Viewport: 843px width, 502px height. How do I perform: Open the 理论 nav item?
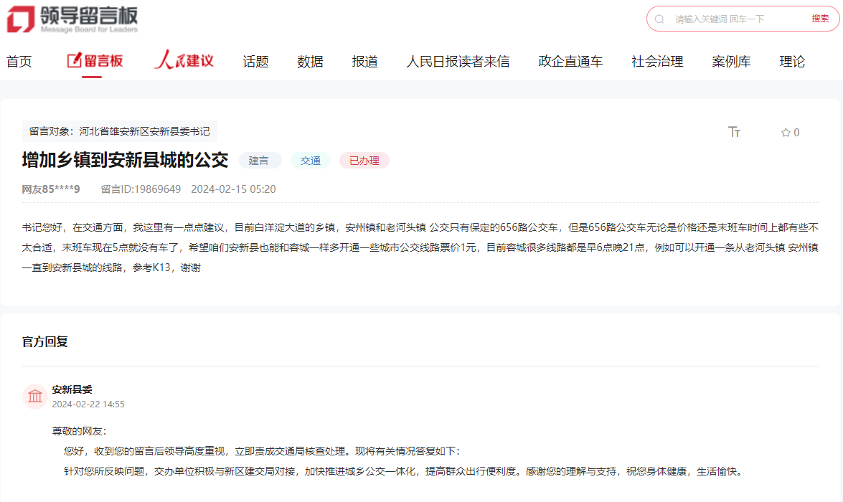pyautogui.click(x=792, y=62)
